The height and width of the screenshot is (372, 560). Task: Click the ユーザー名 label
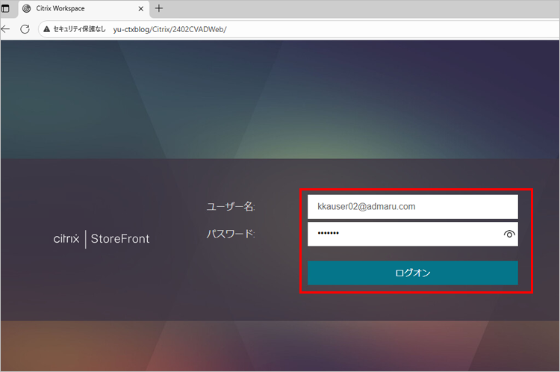231,207
